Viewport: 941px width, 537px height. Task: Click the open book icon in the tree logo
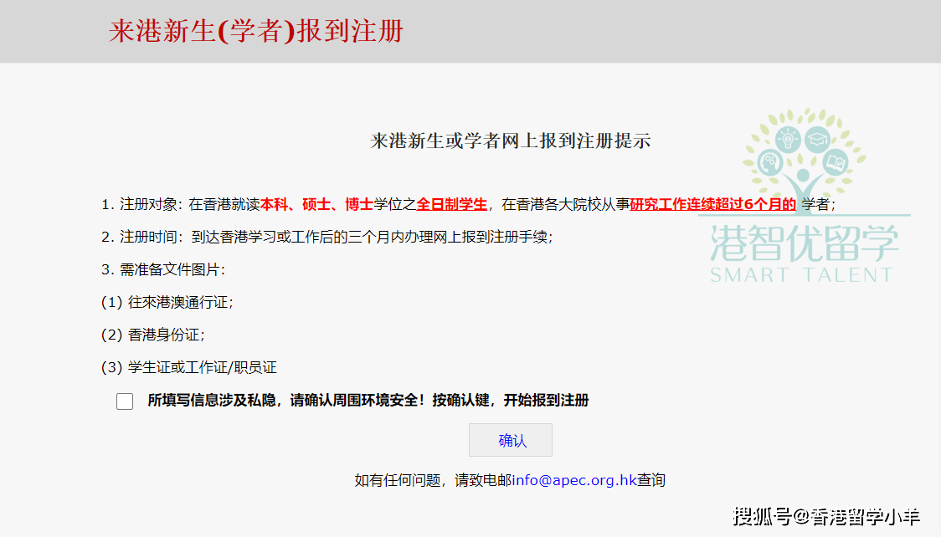(x=836, y=161)
